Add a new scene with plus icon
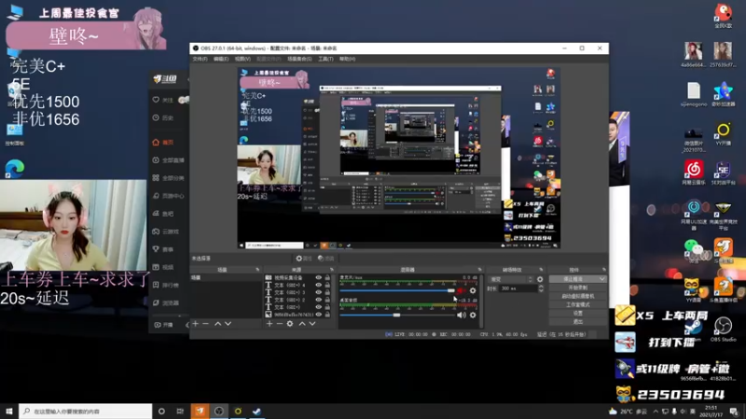The image size is (746, 419). point(195,323)
